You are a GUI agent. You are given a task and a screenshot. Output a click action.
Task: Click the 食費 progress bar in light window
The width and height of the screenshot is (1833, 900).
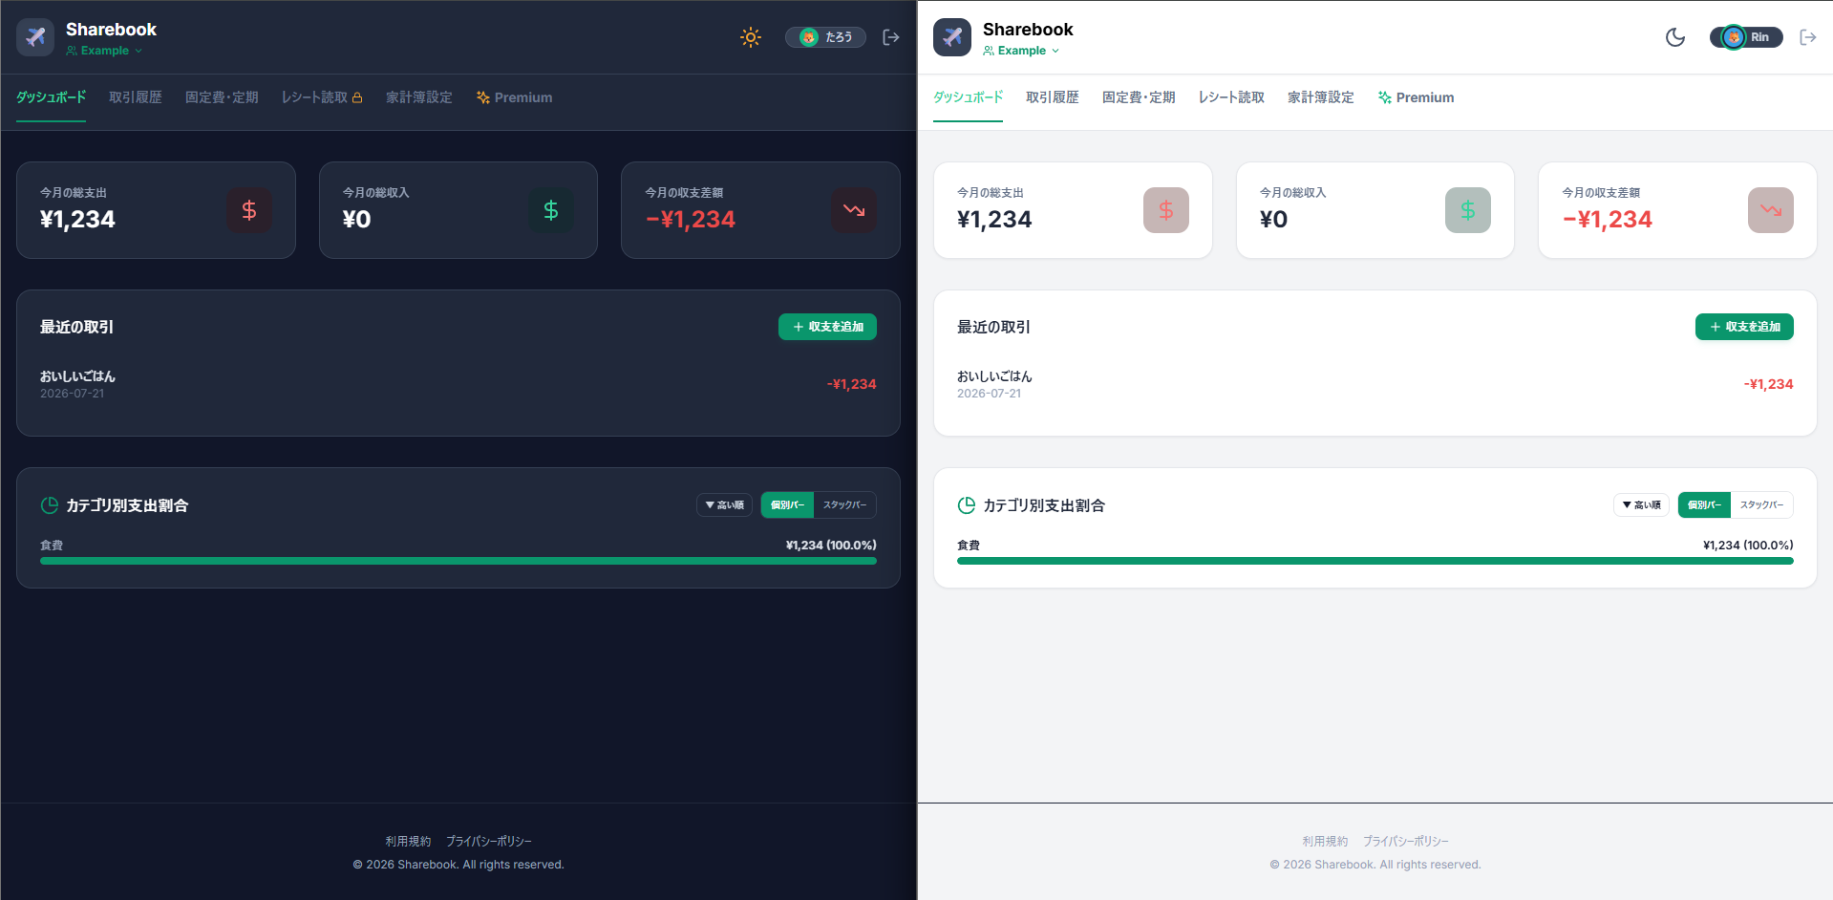click(1375, 561)
